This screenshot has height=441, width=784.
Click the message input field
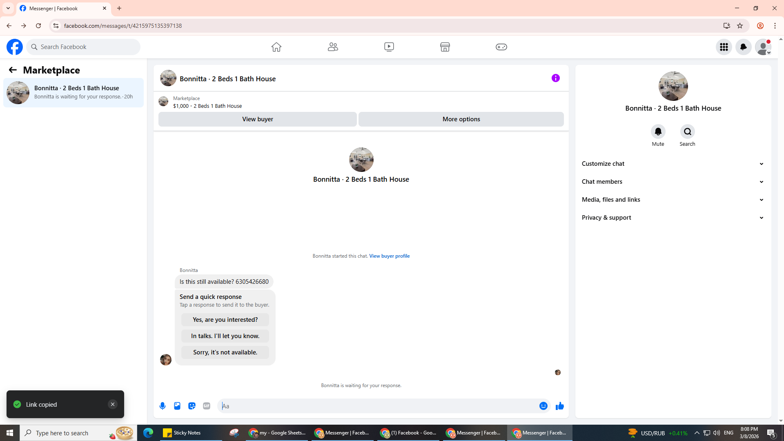pyautogui.click(x=378, y=406)
